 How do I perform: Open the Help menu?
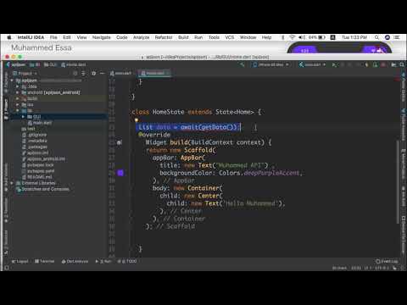tap(266, 37)
